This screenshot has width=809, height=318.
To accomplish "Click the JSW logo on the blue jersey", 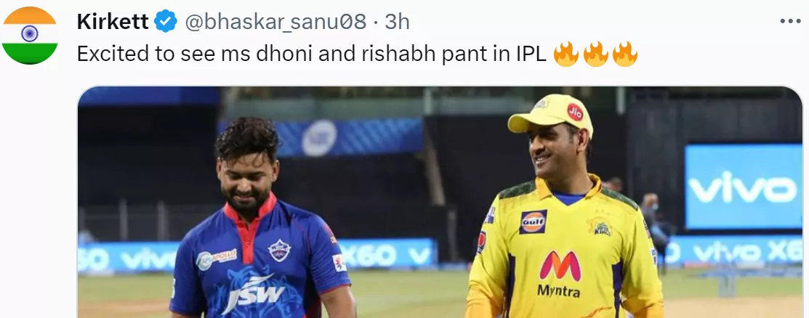I will [x=252, y=291].
